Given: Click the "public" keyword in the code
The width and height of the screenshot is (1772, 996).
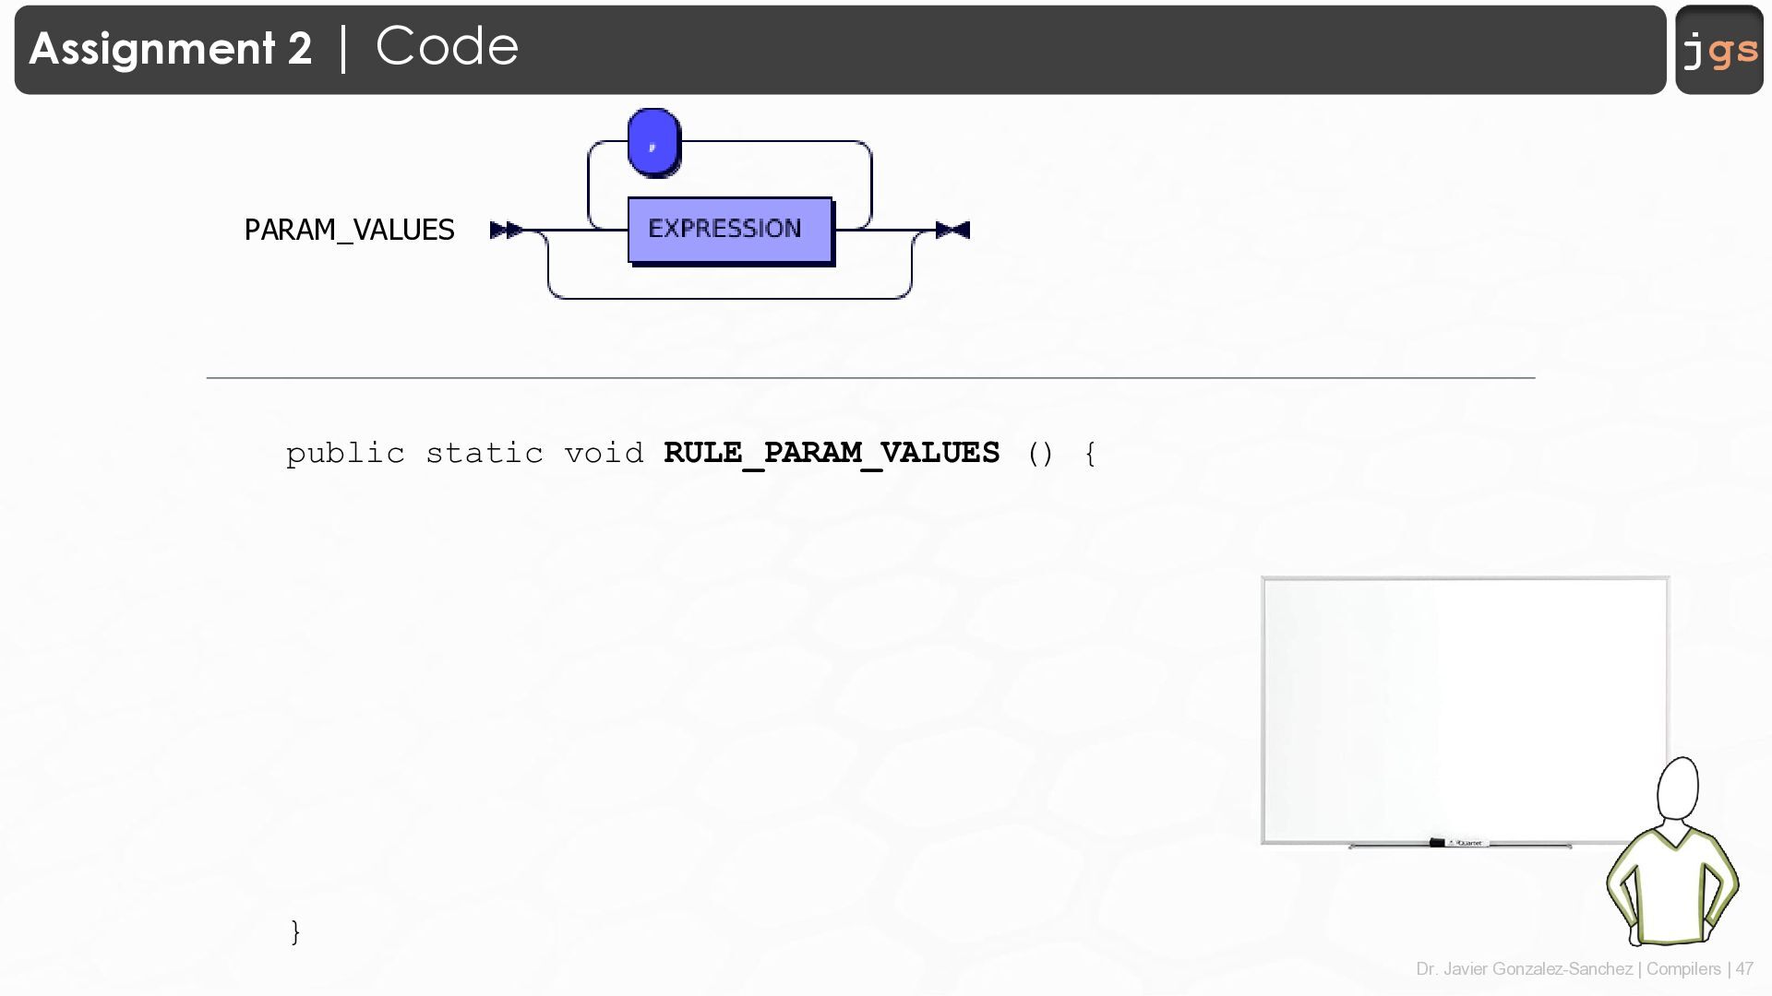Looking at the screenshot, I should click(x=345, y=454).
